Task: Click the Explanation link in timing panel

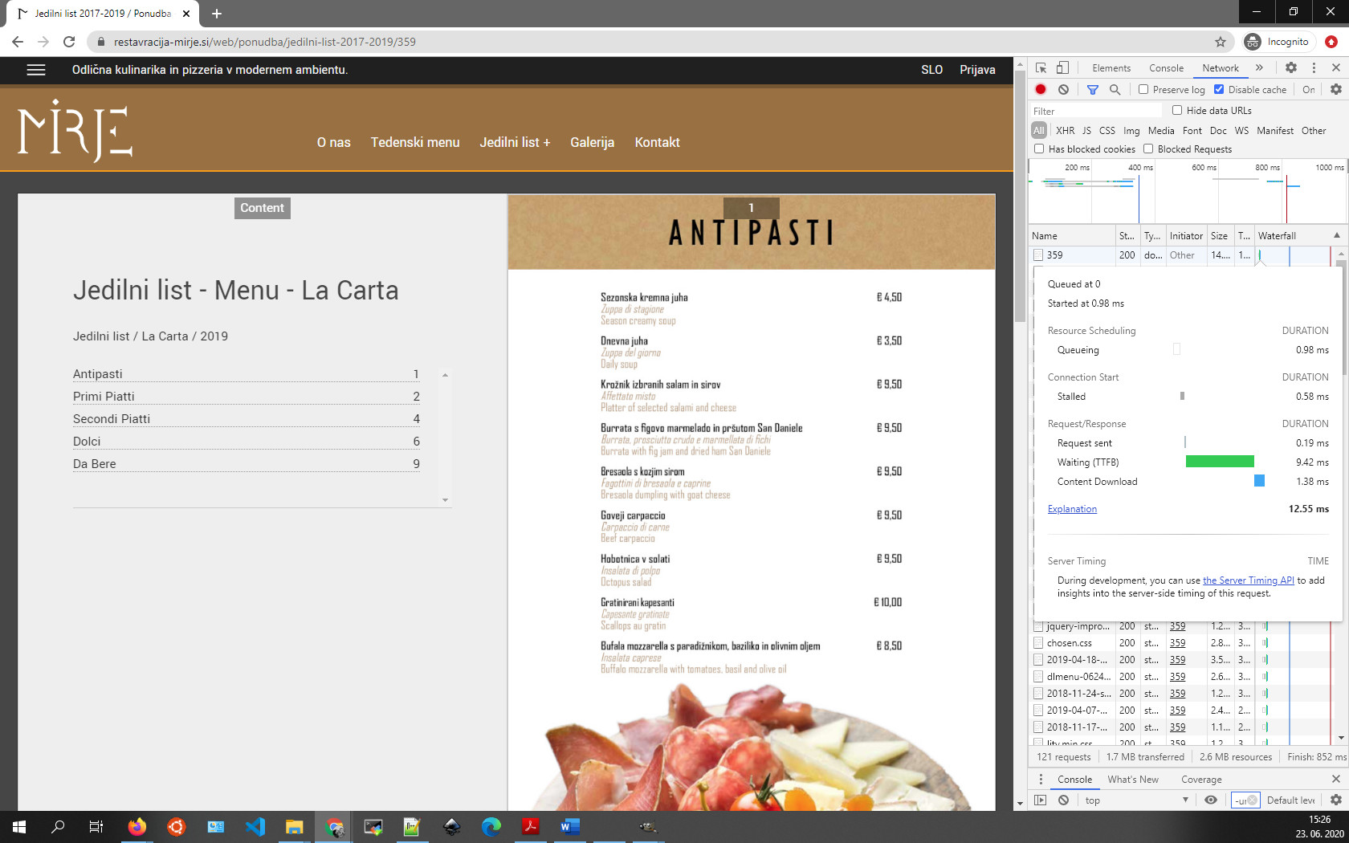Action: (x=1071, y=509)
